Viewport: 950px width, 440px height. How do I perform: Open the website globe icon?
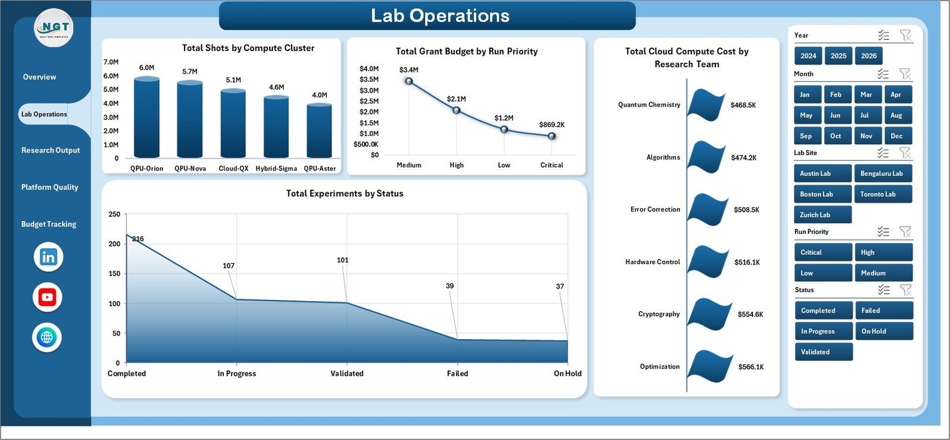pyautogui.click(x=47, y=337)
